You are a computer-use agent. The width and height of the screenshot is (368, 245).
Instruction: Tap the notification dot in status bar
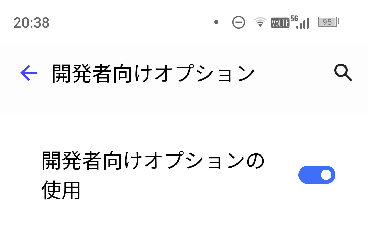(216, 22)
